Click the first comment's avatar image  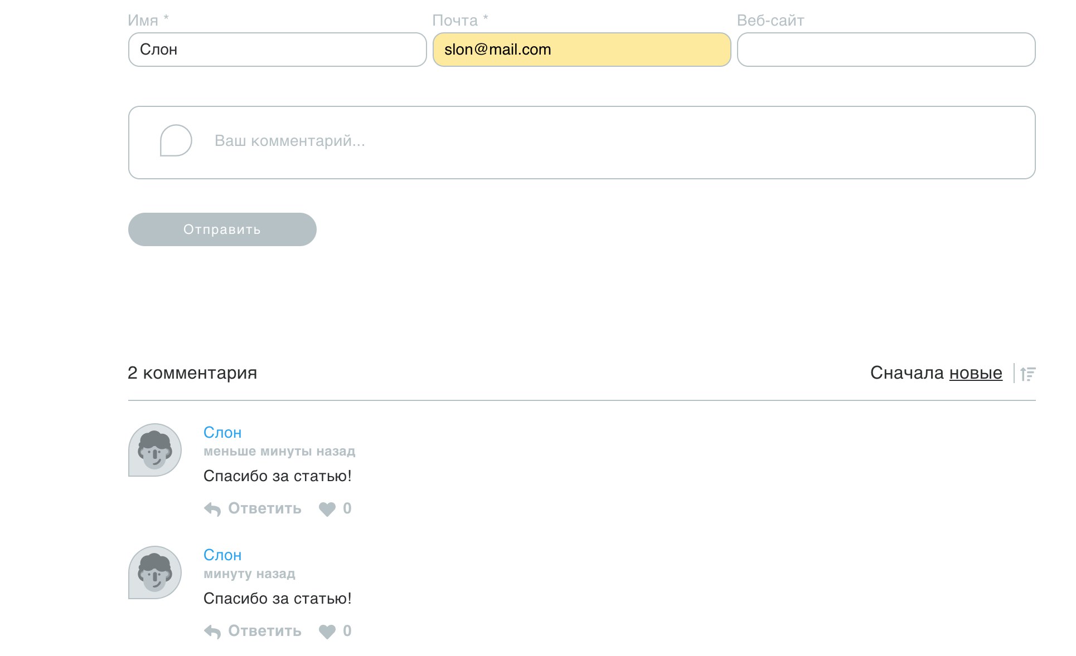coord(155,450)
